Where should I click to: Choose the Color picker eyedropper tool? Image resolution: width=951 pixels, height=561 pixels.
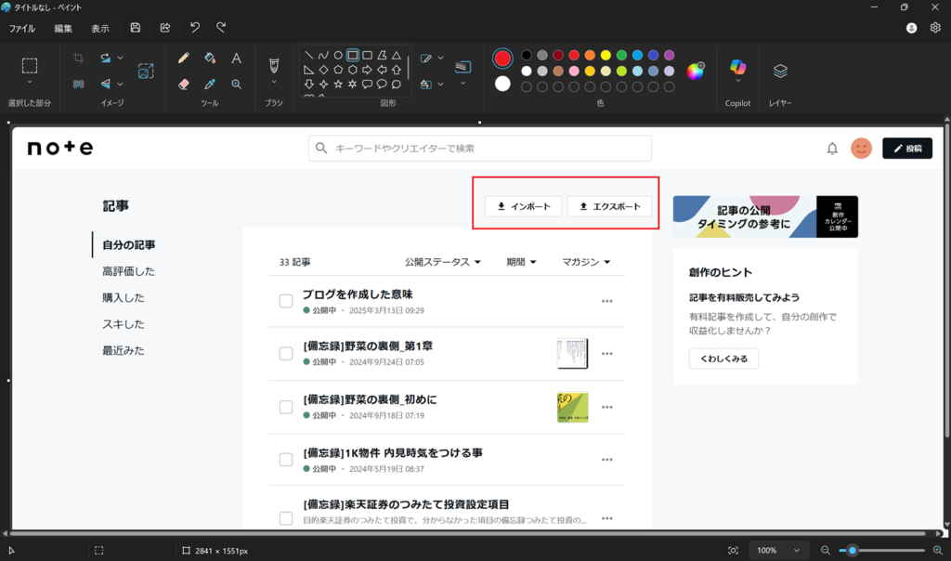coord(210,85)
